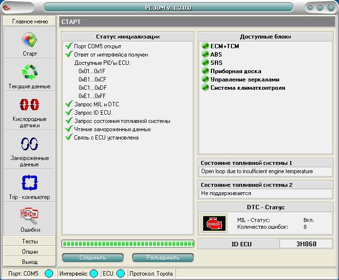Image resolution: width=339 pixels, height=280 pixels.
Task: Open Ошибки check engine icon
Action: click(30, 215)
